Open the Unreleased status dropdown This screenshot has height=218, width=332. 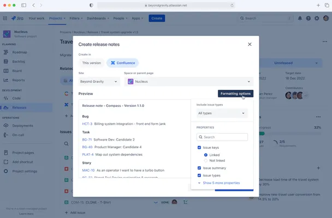tap(290, 63)
